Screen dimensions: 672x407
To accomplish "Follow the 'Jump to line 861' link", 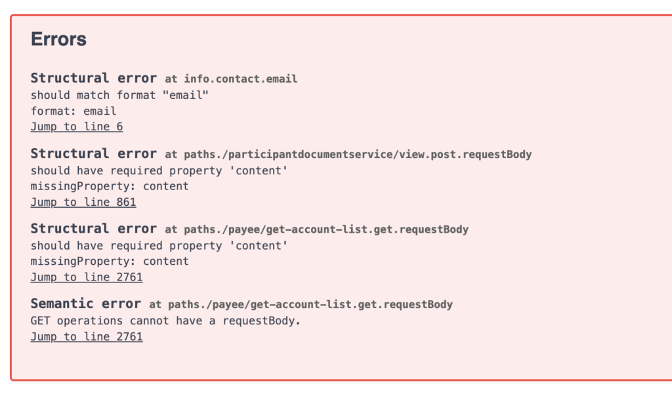I will tap(83, 202).
